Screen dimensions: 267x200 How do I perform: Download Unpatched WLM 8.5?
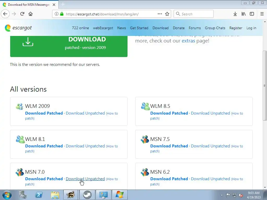210,113
